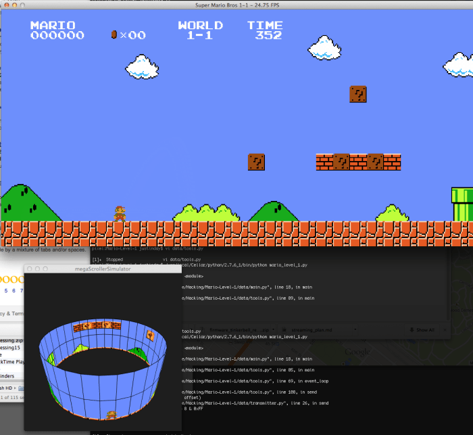The image size is (473, 435).
Task: Click the Super Mario Bros 1-1 window title bar
Action: [236, 5]
